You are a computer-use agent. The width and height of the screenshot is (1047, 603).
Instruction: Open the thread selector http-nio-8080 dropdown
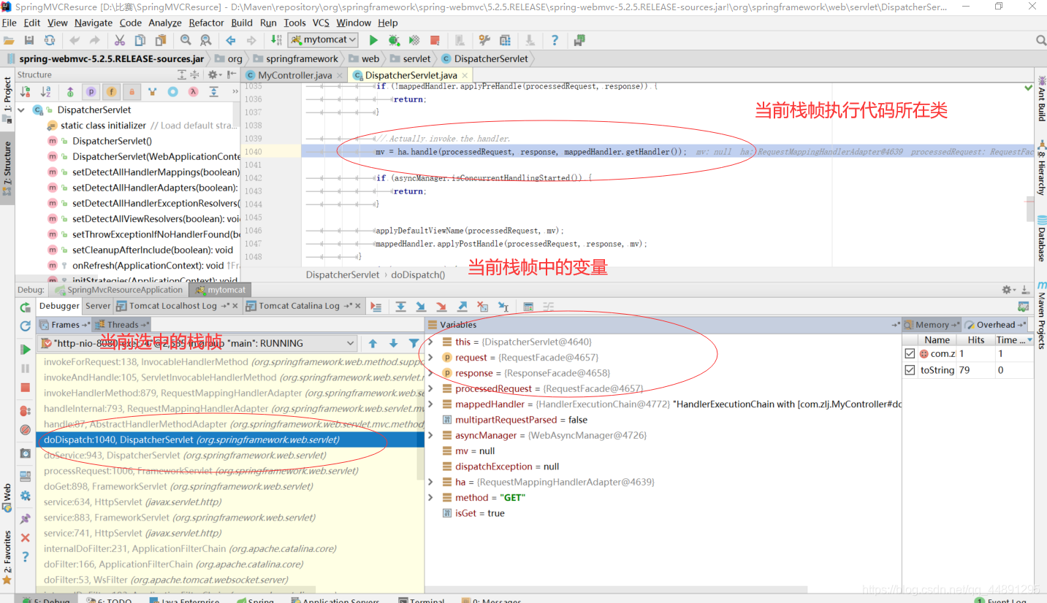click(197, 343)
